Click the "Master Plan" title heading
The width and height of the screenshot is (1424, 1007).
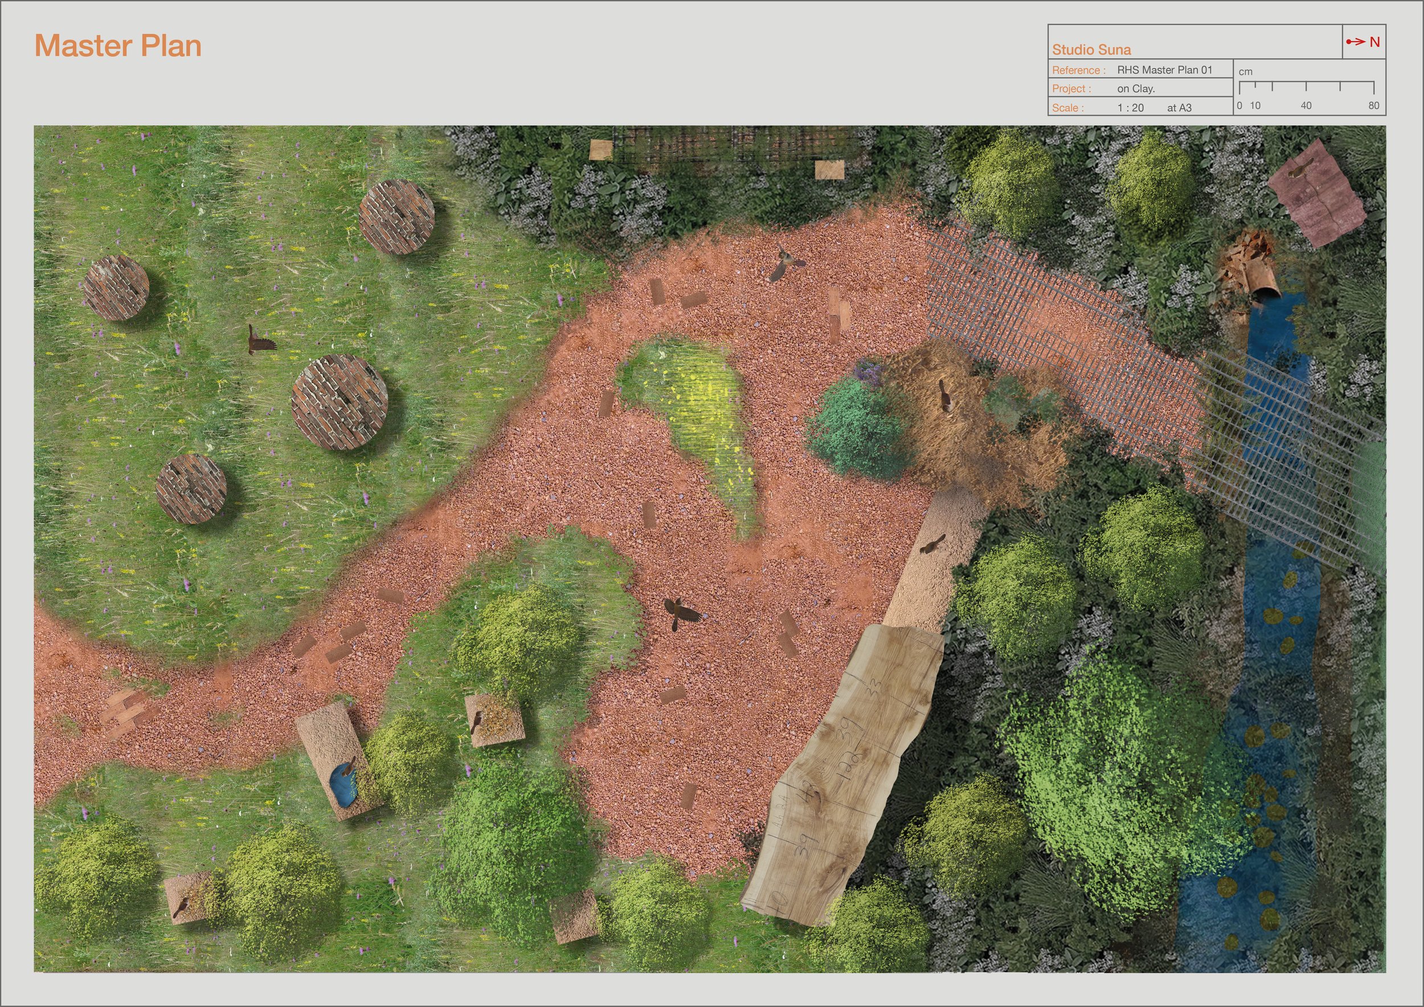(x=118, y=46)
